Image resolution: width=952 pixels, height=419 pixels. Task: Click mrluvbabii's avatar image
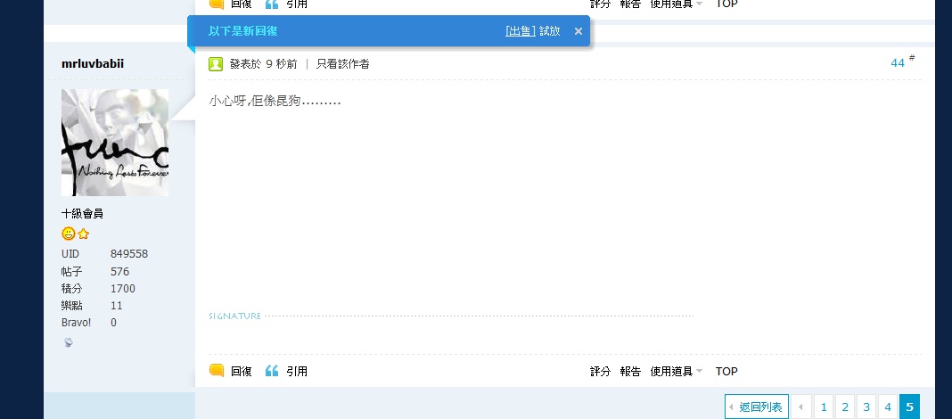coord(115,143)
